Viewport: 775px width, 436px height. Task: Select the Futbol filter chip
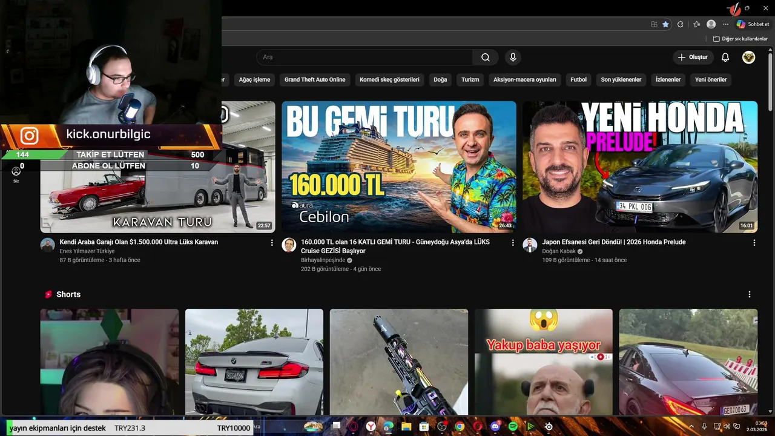tap(578, 79)
